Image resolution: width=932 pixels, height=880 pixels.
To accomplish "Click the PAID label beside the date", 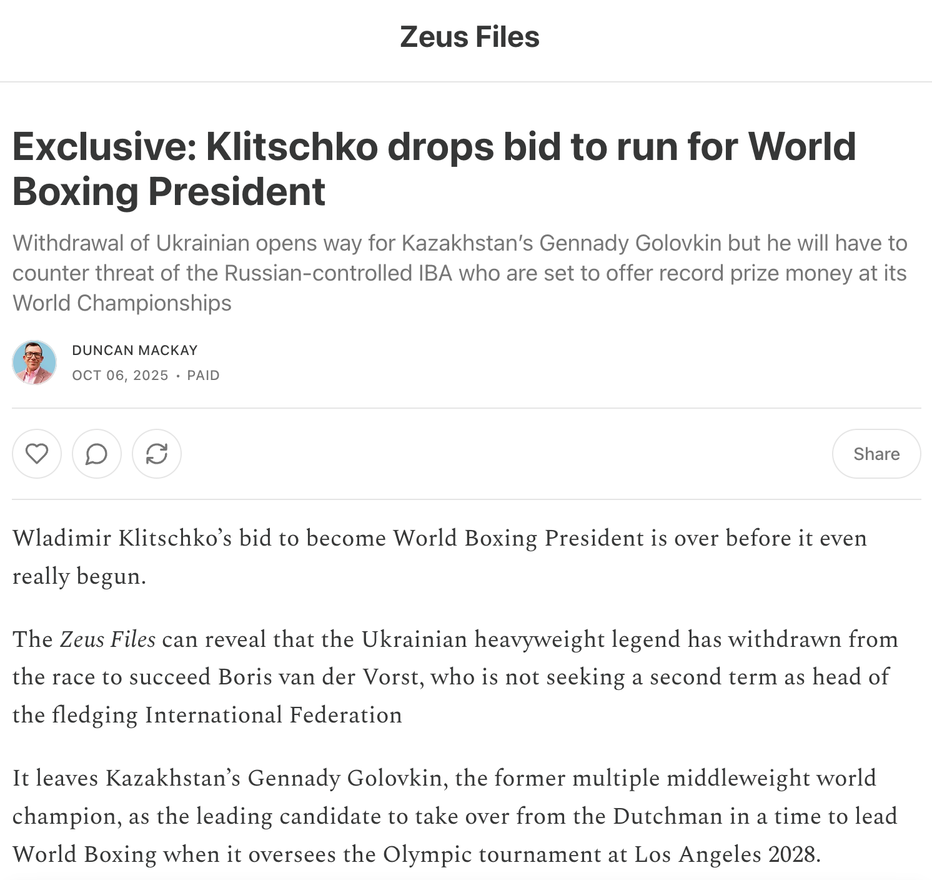I will tap(204, 375).
